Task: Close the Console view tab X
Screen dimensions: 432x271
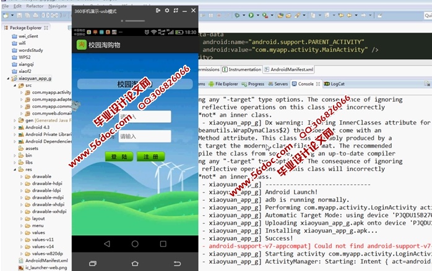Action: (318, 84)
